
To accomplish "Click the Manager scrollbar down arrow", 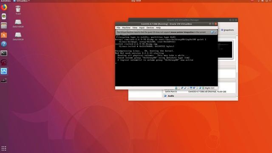I will coord(237,96).
